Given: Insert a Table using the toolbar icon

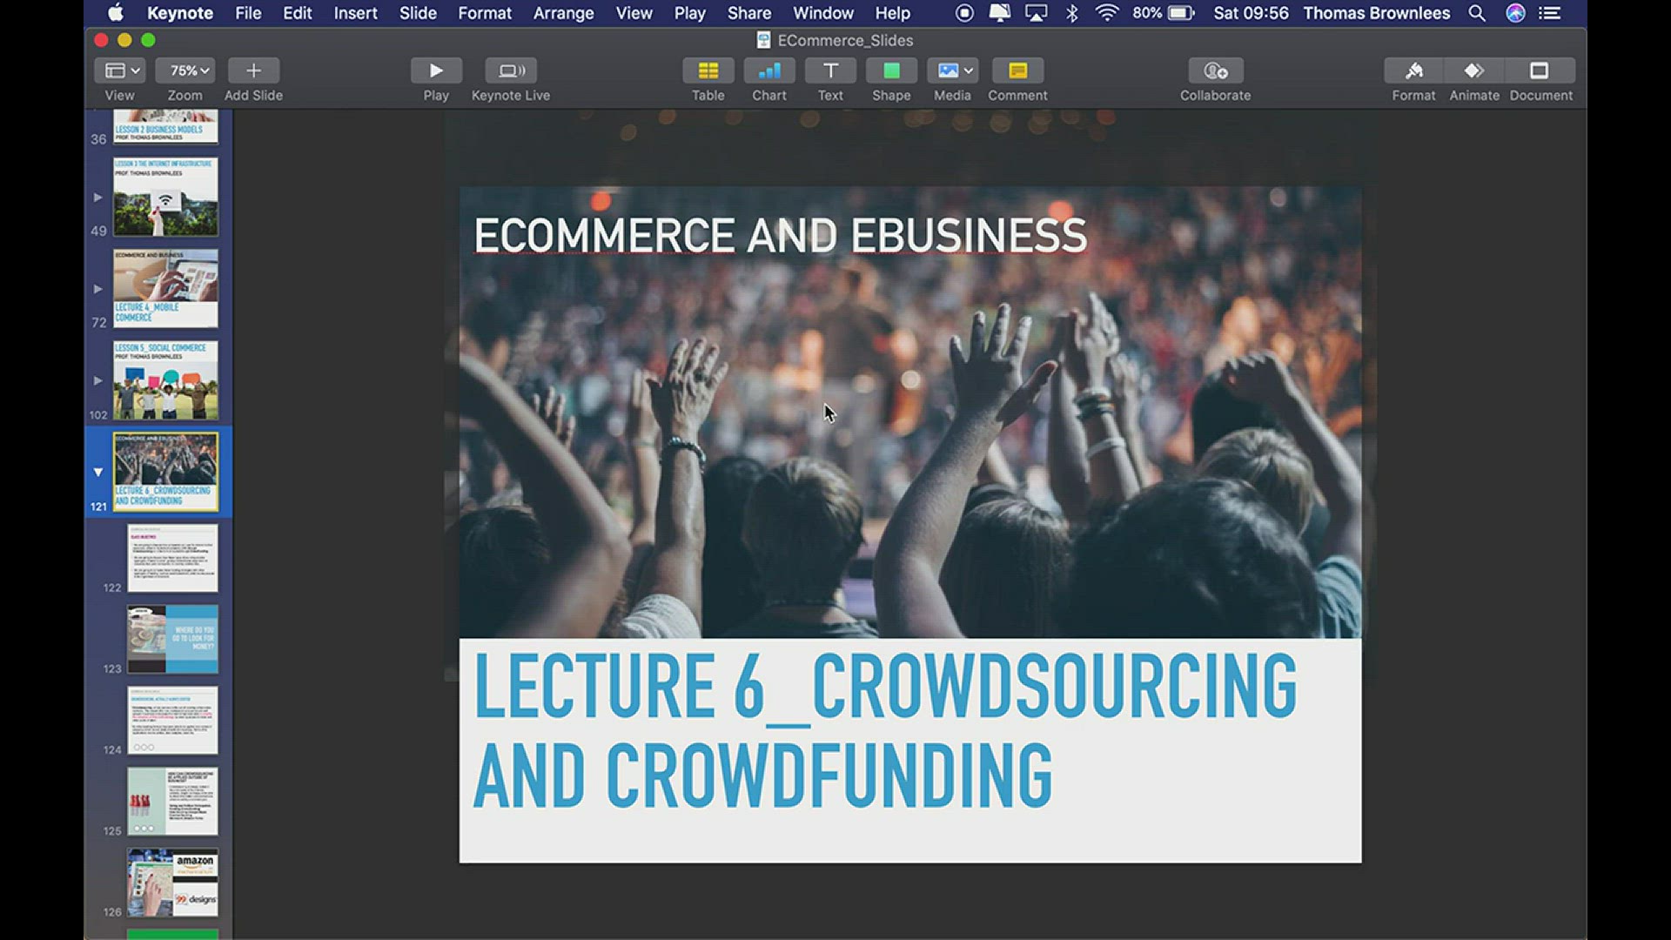Looking at the screenshot, I should [708, 70].
